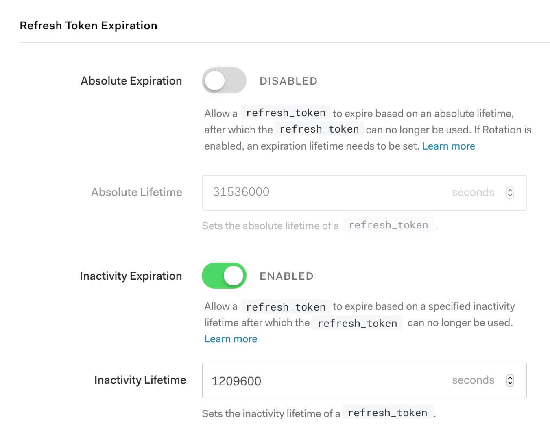Open Learn more link under Inactivity Expiration
Image resolution: width=550 pixels, height=439 pixels.
tap(231, 339)
